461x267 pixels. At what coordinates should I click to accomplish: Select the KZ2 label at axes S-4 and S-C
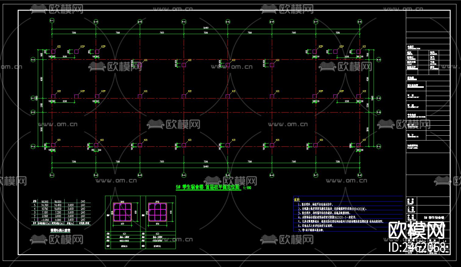190,91
